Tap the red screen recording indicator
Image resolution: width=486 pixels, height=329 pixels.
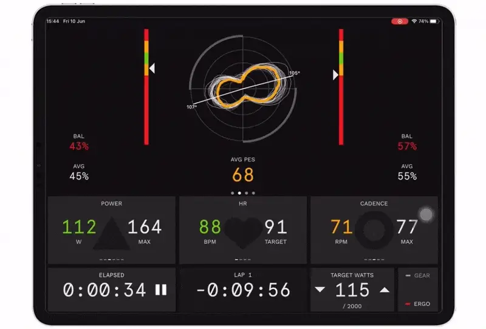point(399,21)
